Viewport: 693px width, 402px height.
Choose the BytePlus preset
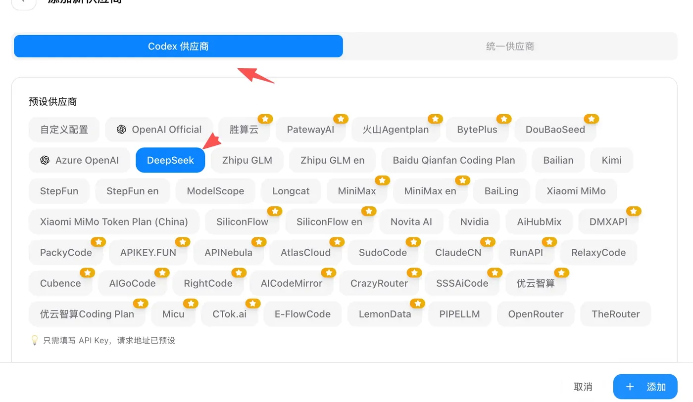477,130
